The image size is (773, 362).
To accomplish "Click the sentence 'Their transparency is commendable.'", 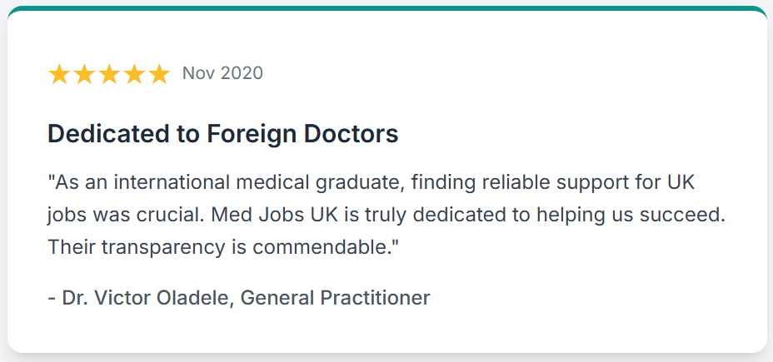I will (x=223, y=247).
